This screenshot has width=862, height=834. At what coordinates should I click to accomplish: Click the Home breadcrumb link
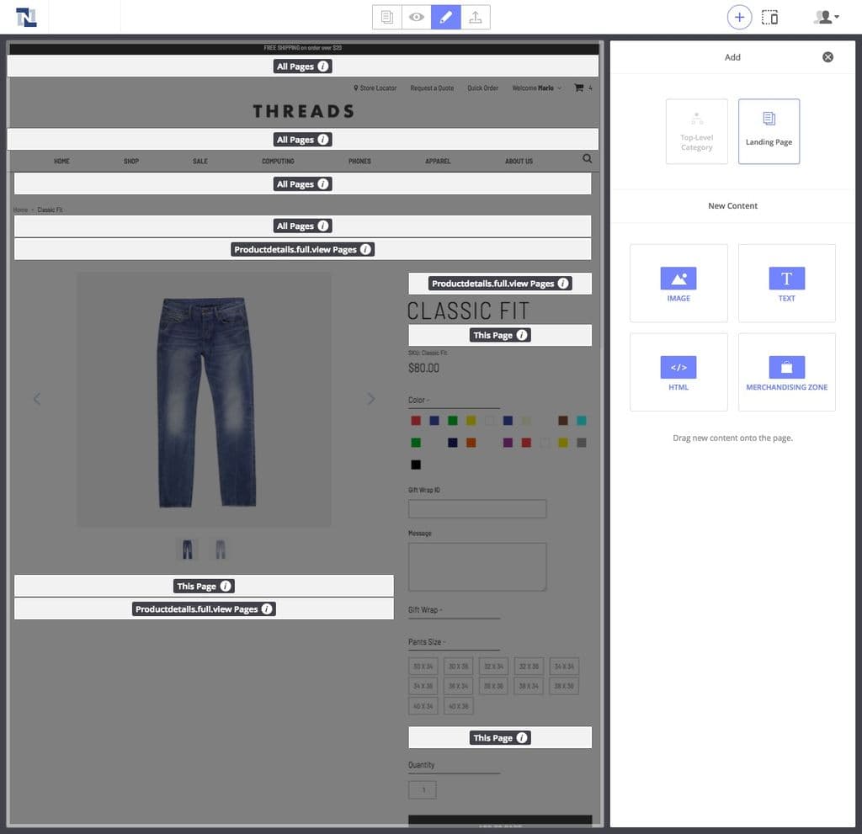tap(20, 210)
